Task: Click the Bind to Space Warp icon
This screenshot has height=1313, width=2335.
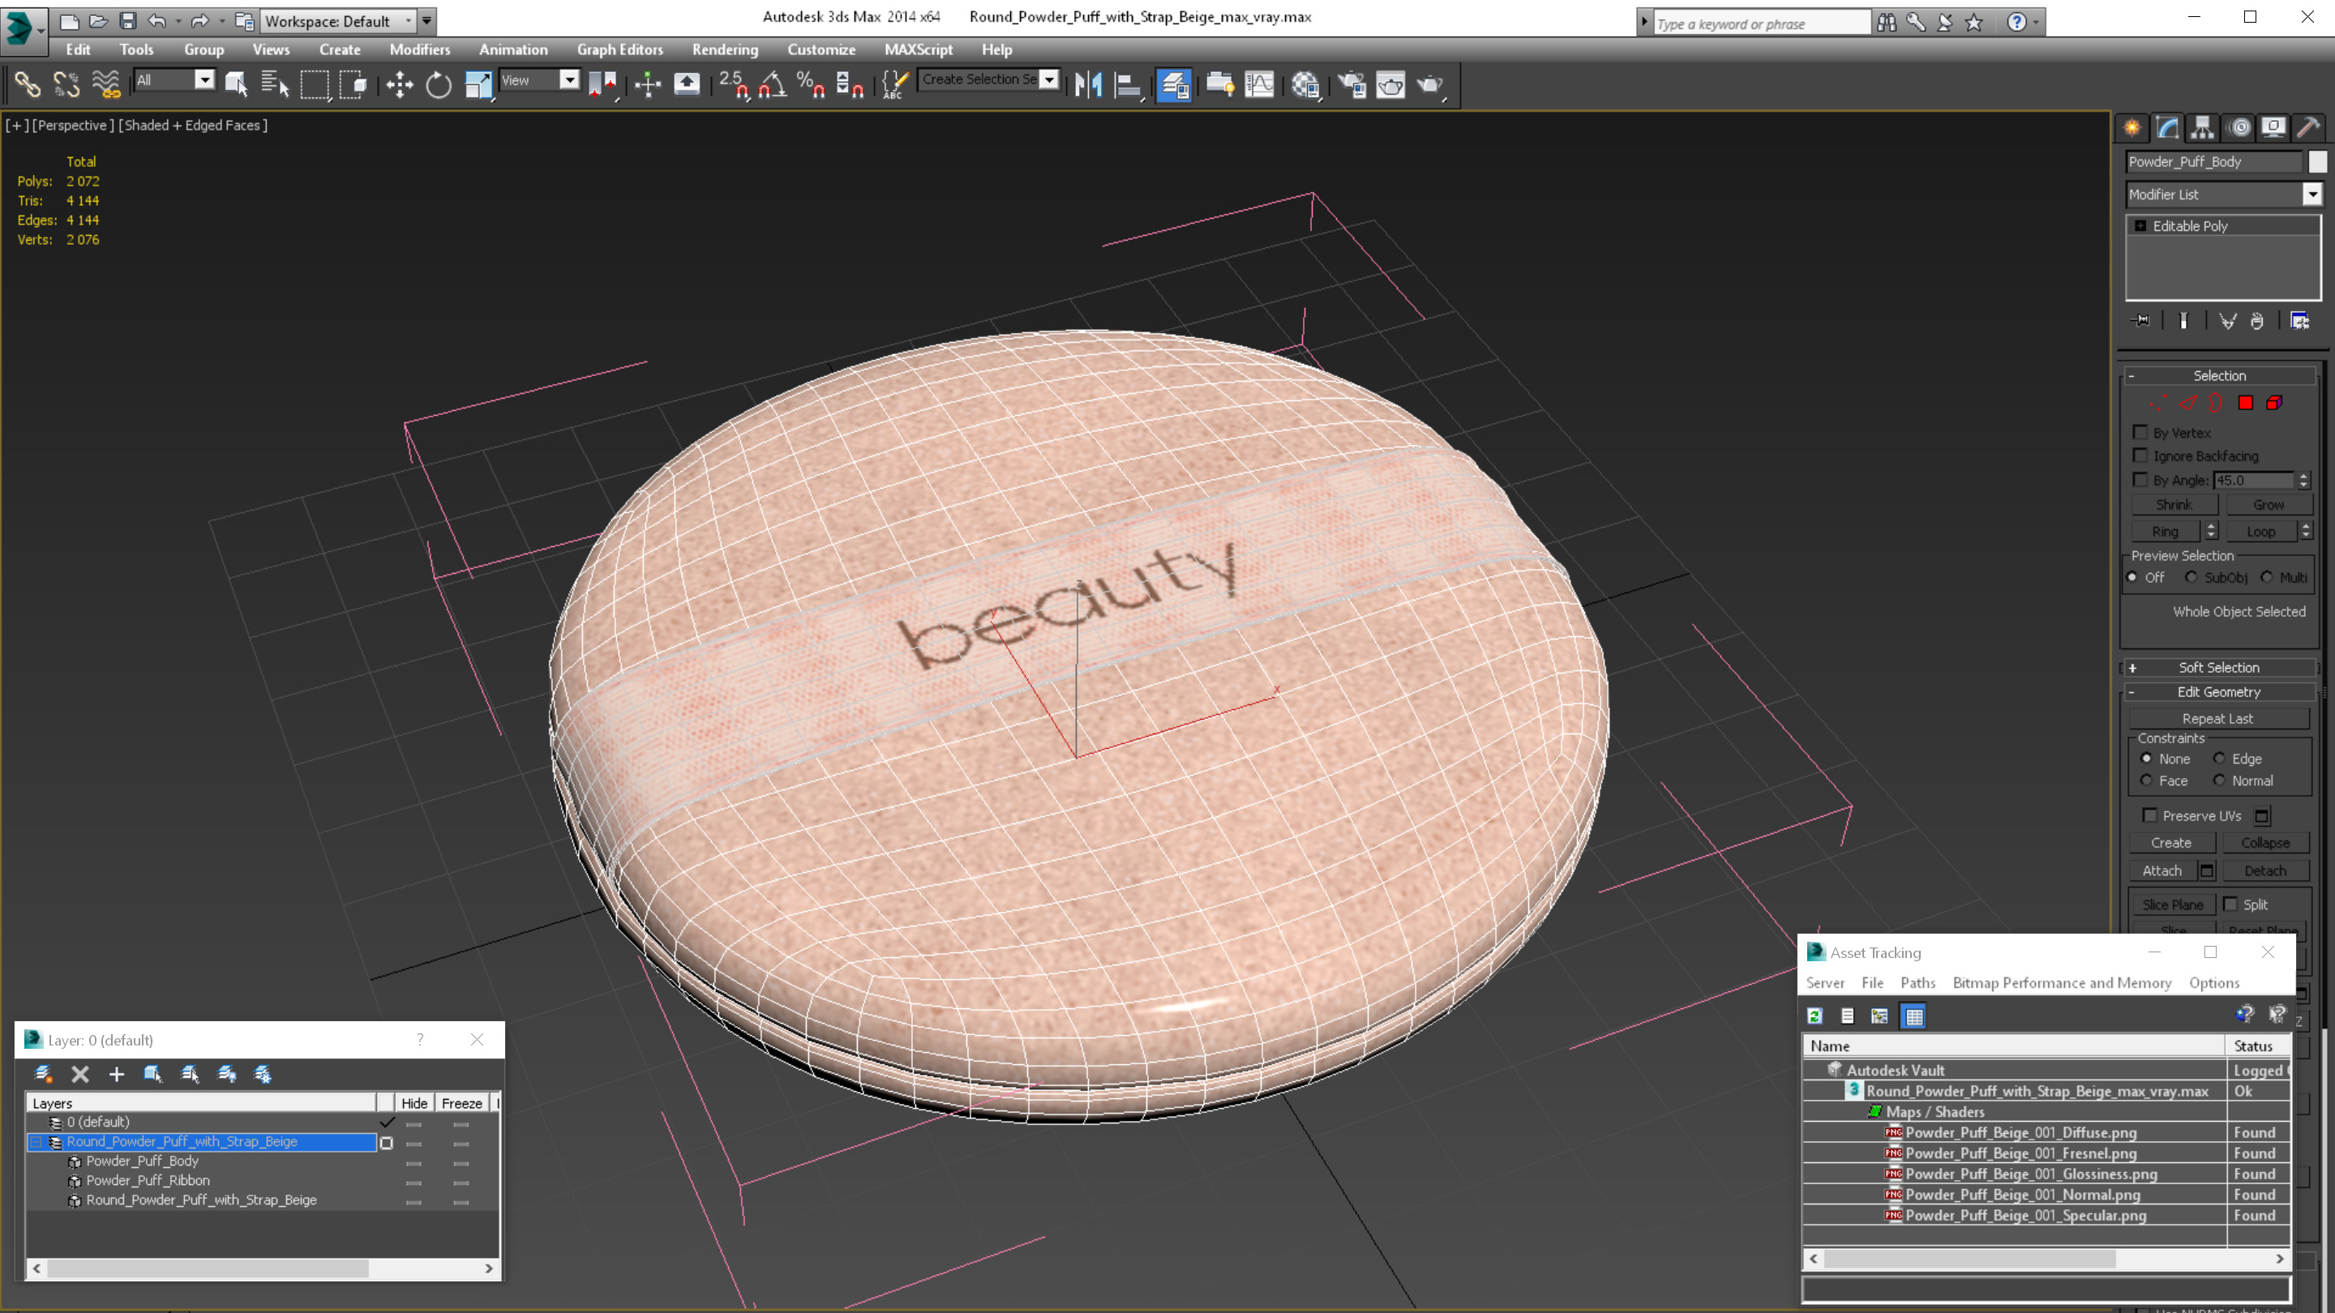Action: [106, 85]
